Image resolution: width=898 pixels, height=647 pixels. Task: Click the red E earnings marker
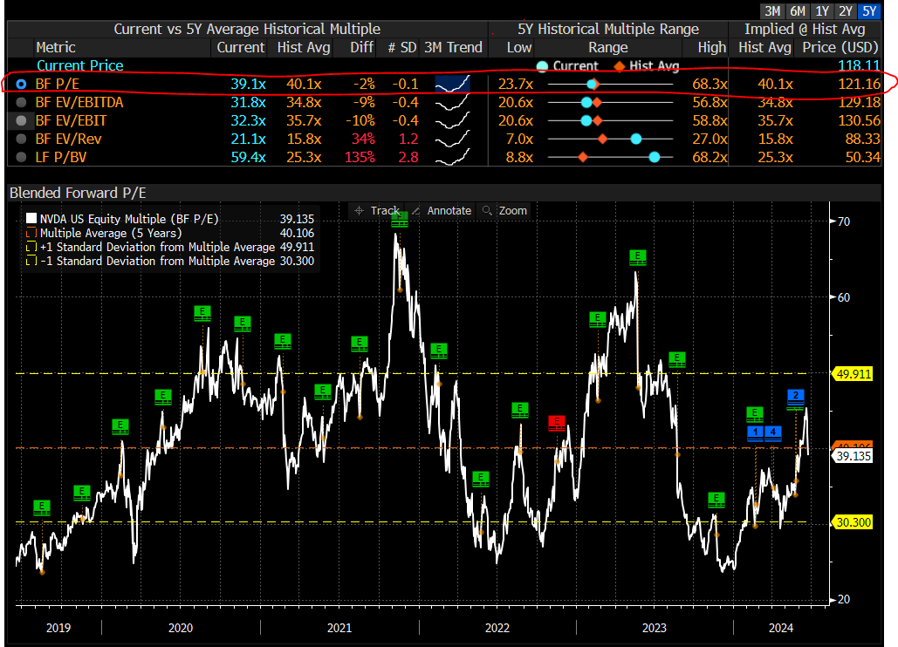tap(556, 424)
